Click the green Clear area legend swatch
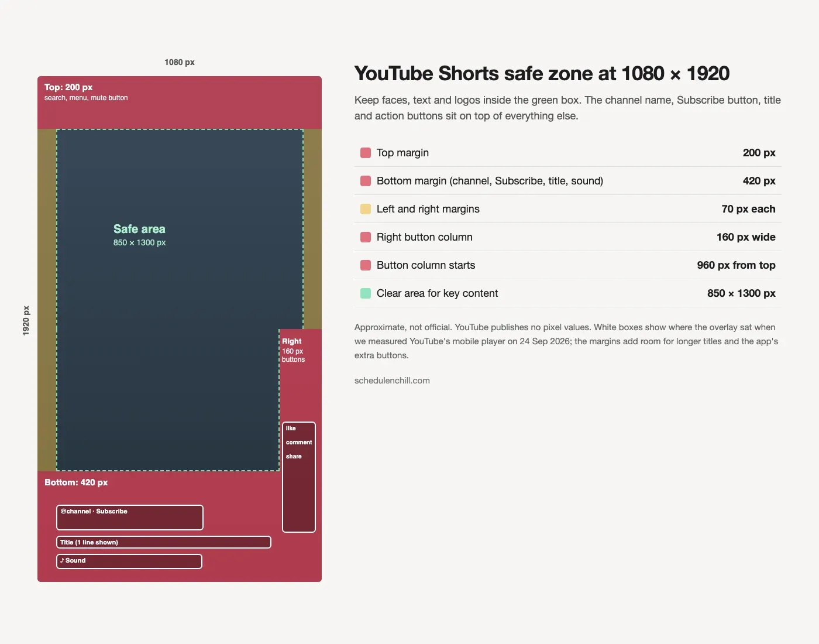The height and width of the screenshot is (644, 819). click(x=366, y=293)
